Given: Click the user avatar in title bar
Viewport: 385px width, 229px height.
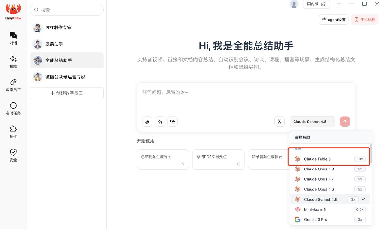Looking at the screenshot, I should [x=294, y=4].
